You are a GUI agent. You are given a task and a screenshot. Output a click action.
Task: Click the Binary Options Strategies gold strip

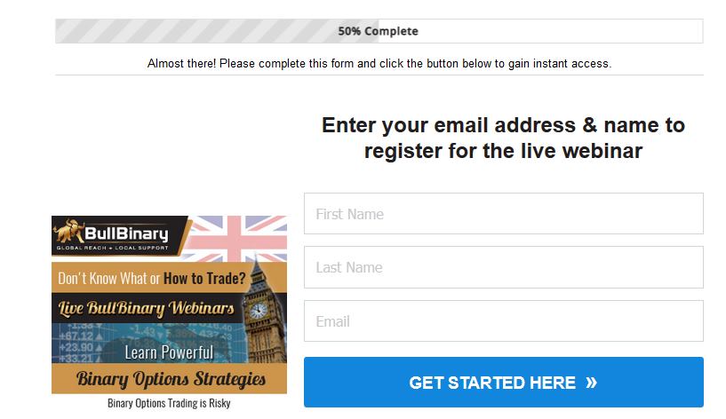[170, 379]
